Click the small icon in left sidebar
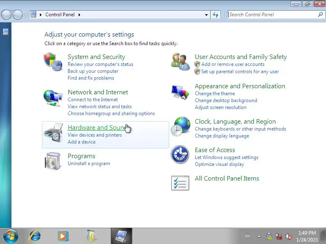 (6, 32)
